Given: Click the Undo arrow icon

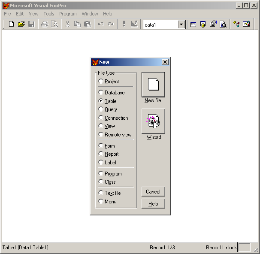Looking at the screenshot, I should click(101, 24).
